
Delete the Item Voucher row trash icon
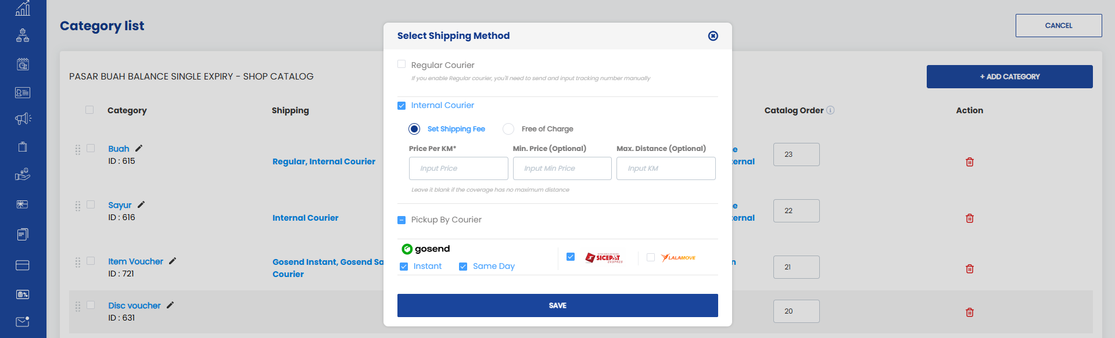point(970,269)
